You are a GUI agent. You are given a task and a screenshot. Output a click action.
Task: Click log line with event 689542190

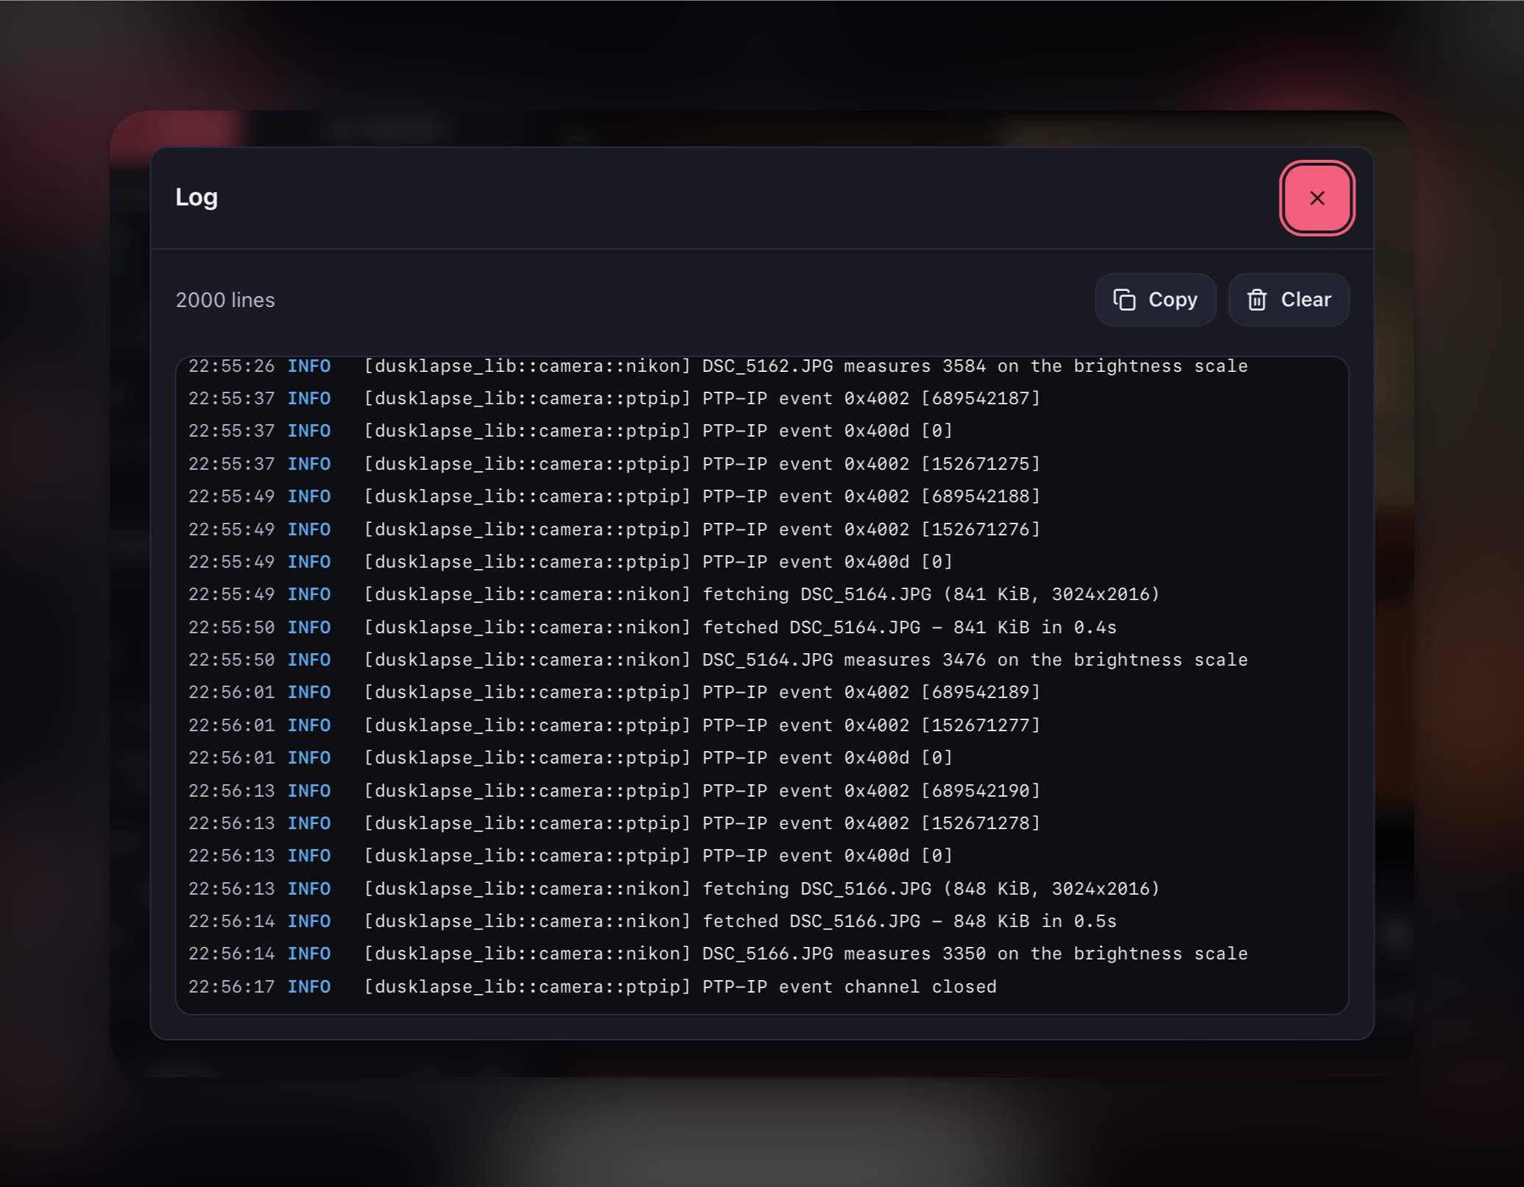point(762,791)
